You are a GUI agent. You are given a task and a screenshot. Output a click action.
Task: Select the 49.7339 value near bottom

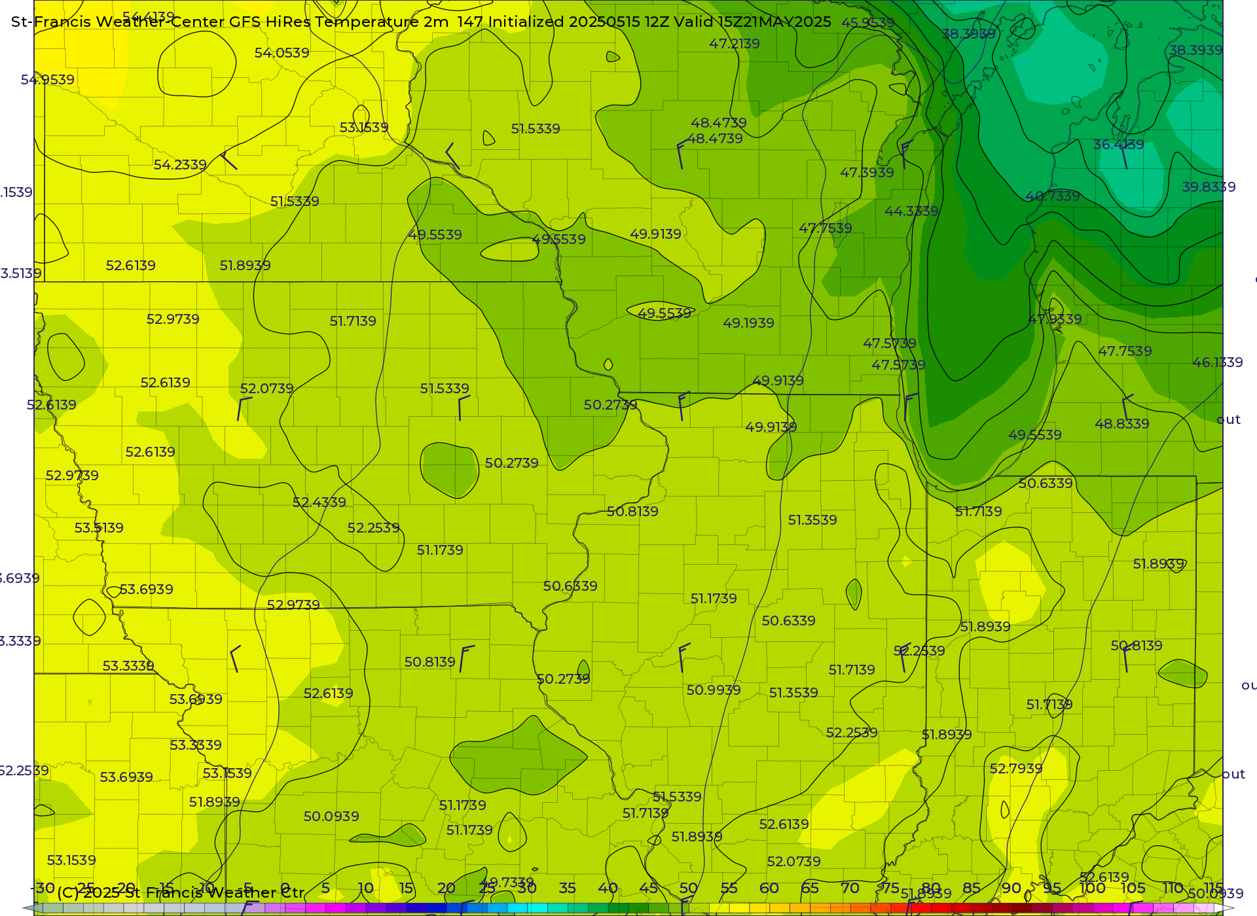pos(507,883)
